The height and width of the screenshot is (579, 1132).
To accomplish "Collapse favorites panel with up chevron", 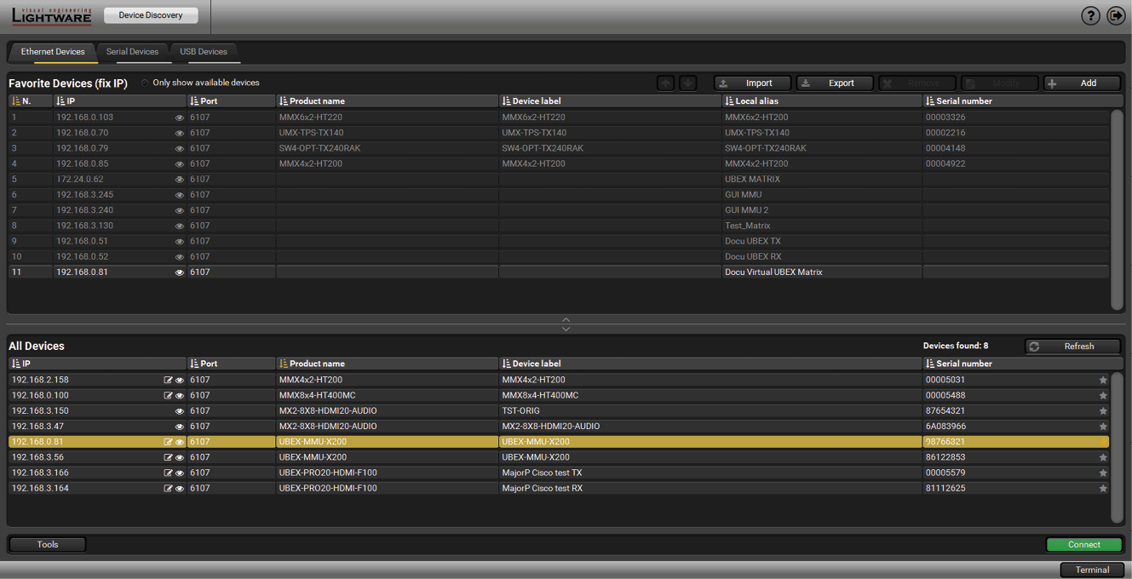I will (566, 320).
